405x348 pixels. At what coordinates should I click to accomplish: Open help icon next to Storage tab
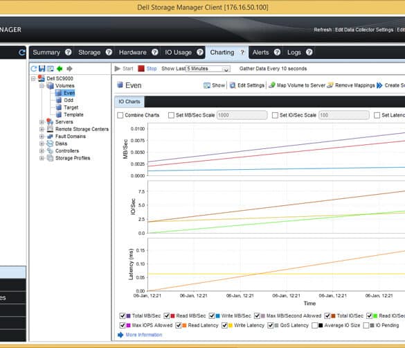(x=109, y=52)
